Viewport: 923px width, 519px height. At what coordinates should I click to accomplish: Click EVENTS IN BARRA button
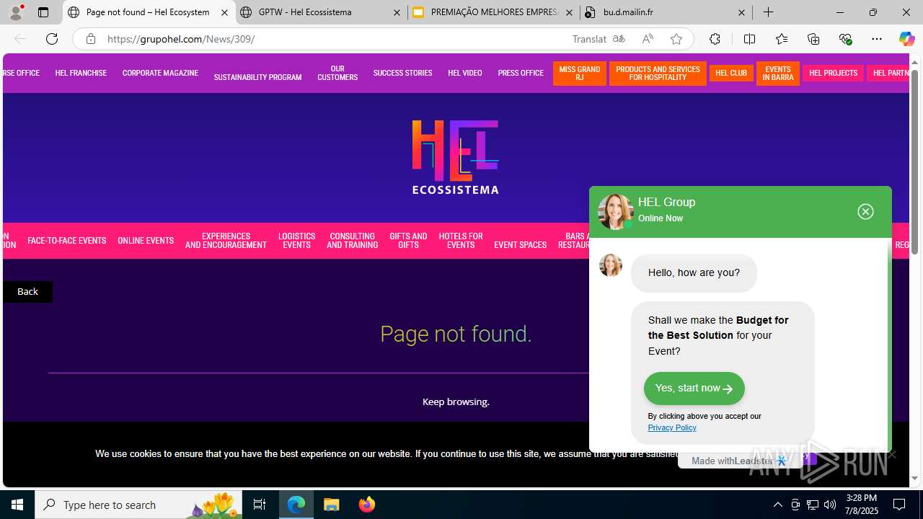coord(778,74)
